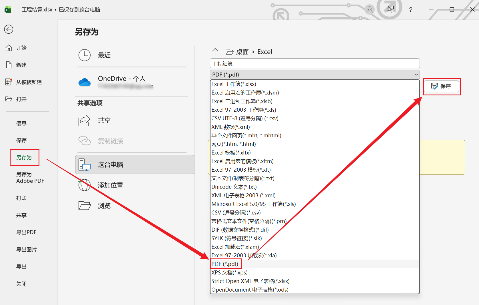Click the back arrow to exit Backstage view
Screen dimensions: 479x305
coord(9,29)
